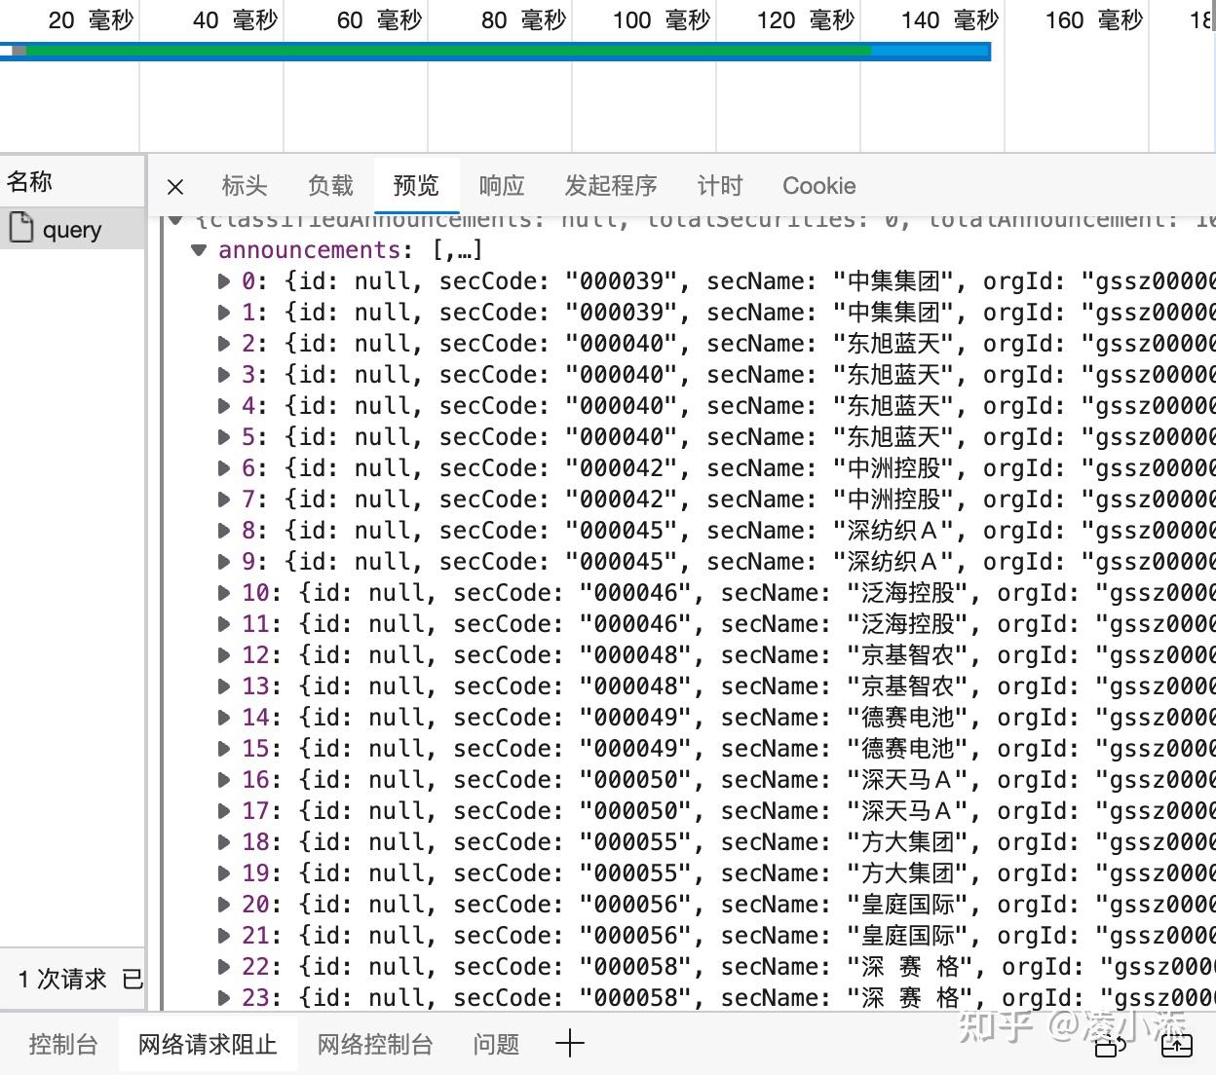Image resolution: width=1216 pixels, height=1075 pixels.
Task: Expand announcement item 6 中洲控股
Action: click(x=224, y=468)
